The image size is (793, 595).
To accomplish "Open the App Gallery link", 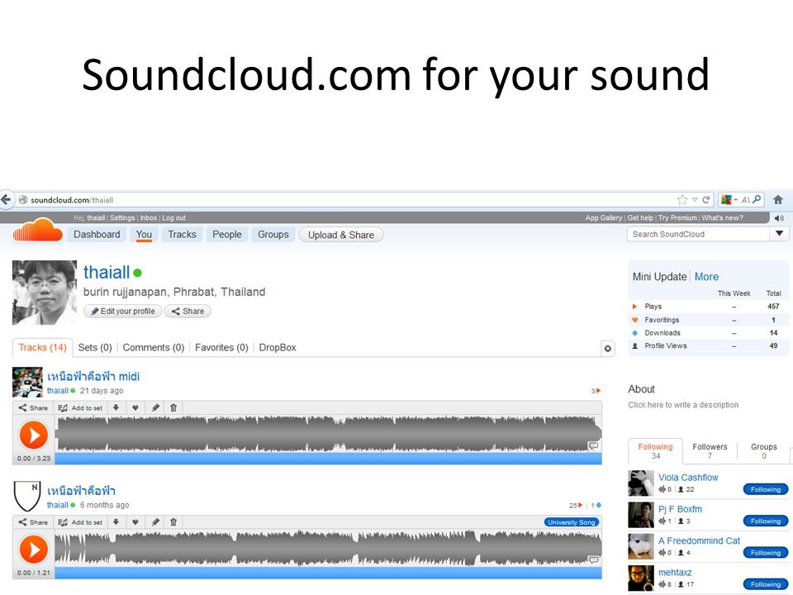I will pos(603,218).
